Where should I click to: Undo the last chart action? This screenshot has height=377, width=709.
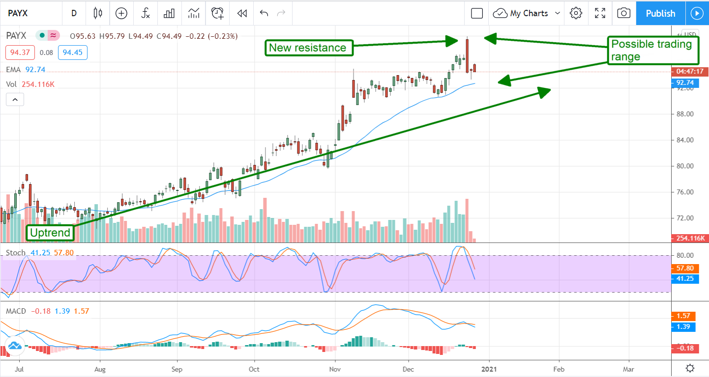[x=264, y=13]
